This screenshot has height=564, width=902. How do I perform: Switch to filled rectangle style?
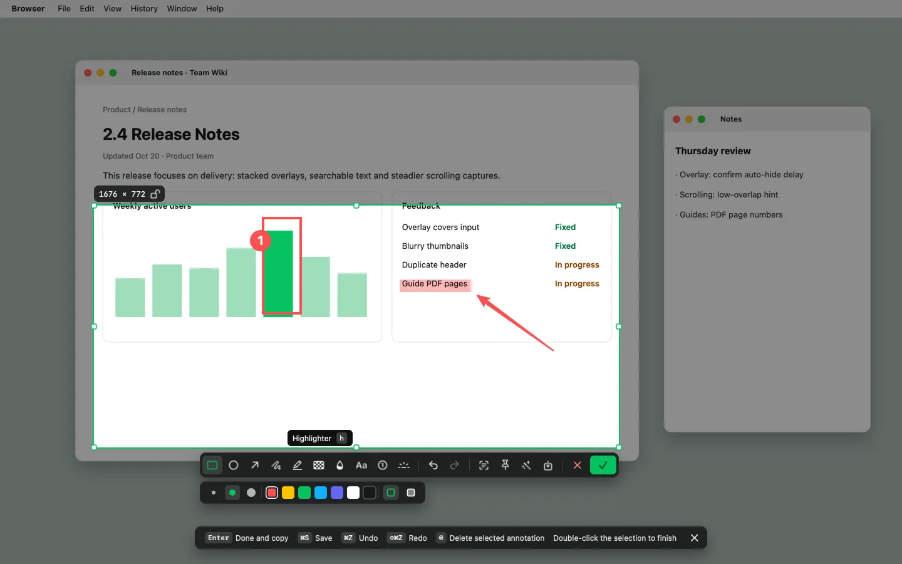411,493
